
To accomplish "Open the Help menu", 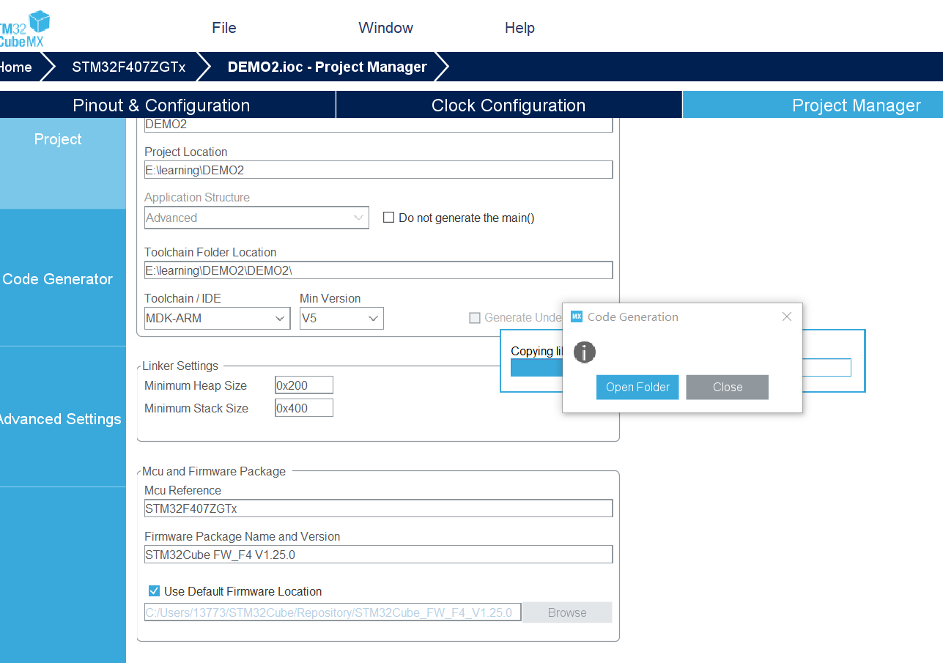I will click(x=519, y=28).
